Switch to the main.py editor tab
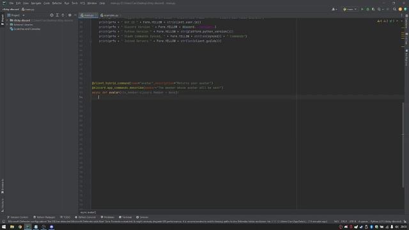409x230 pixels. pyautogui.click(x=88, y=15)
